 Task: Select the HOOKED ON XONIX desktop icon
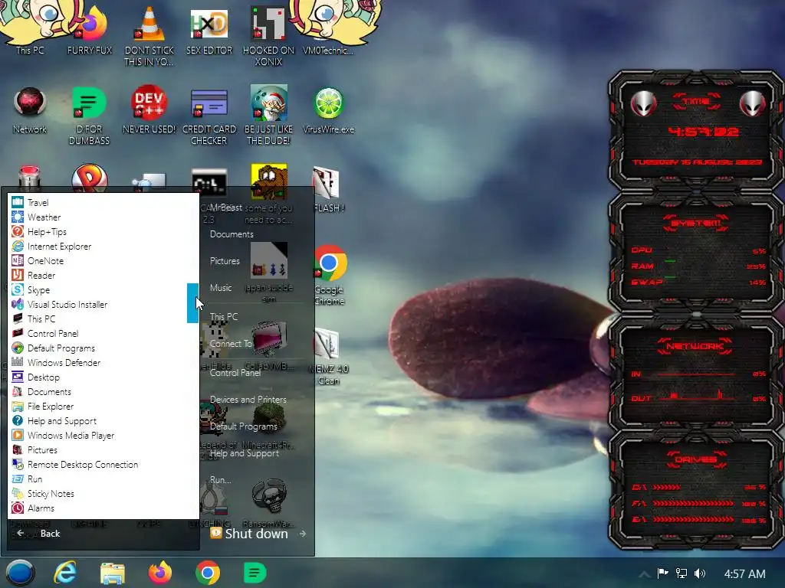point(268,36)
